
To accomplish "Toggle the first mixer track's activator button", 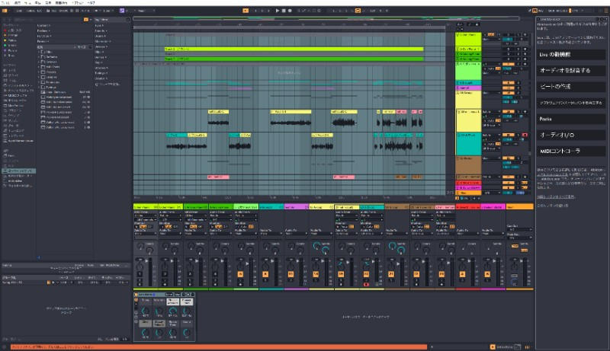I will coord(140,273).
